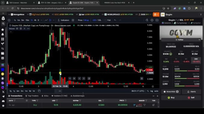Switch to the KOLs tab
The image size is (204, 114).
click(x=45, y=96)
